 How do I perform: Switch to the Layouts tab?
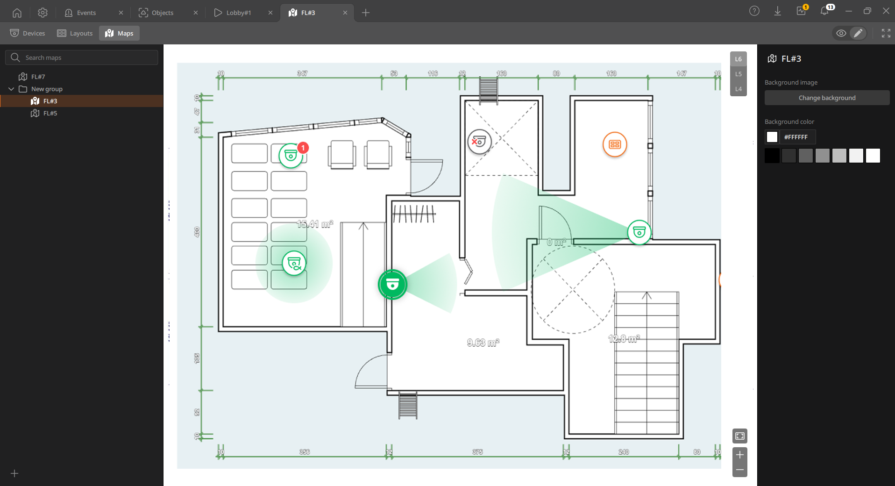(x=75, y=33)
